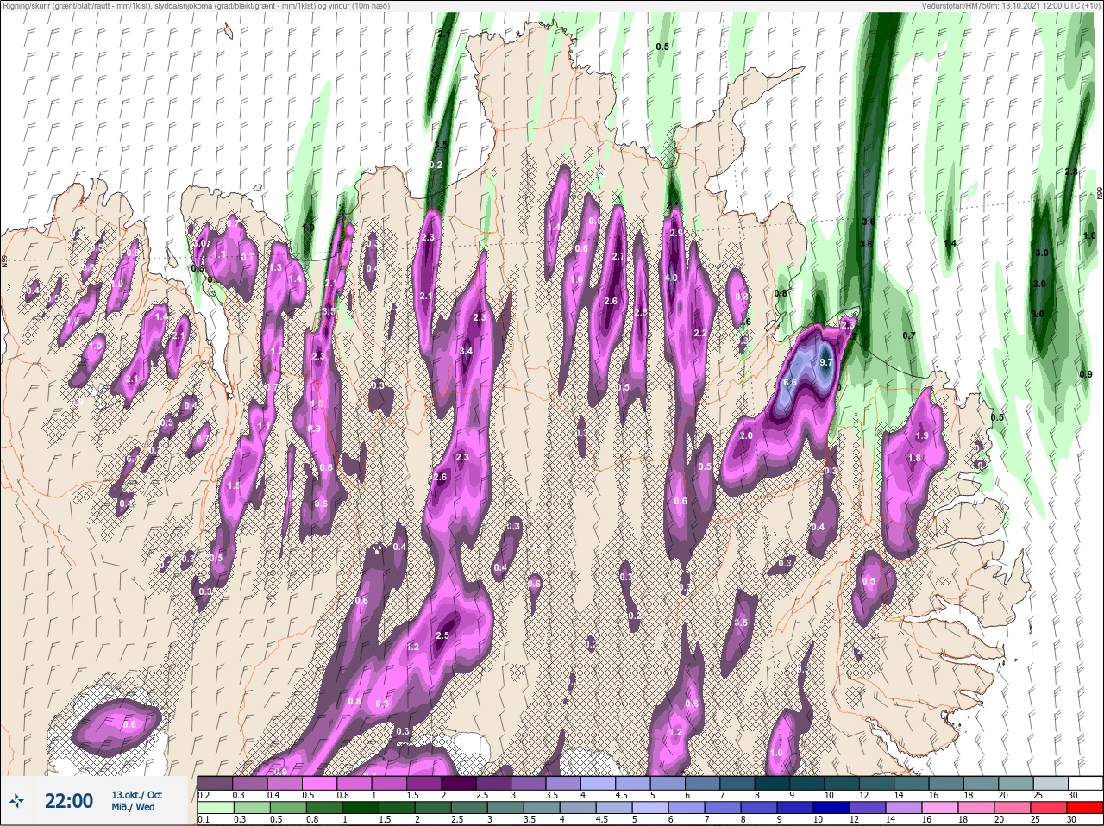
Task: Click the palest green rain legend swatch between 0.1 and 0.3
Action: [216, 808]
